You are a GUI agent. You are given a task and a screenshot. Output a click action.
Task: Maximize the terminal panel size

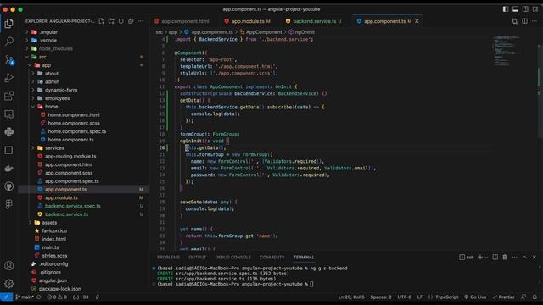coord(524,257)
